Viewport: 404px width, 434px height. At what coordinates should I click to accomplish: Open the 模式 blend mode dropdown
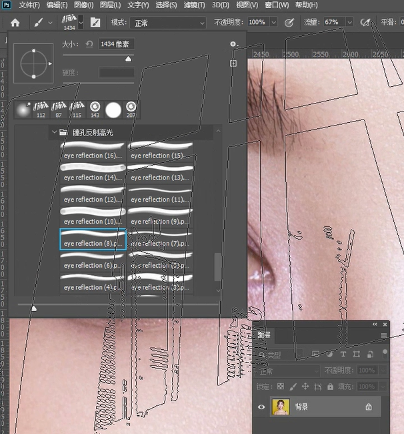tap(168, 22)
